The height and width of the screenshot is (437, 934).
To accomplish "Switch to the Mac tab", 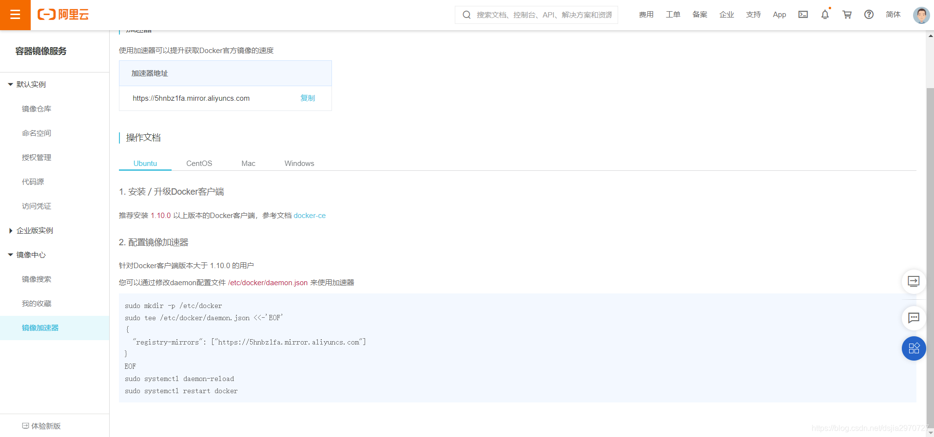I will point(248,164).
